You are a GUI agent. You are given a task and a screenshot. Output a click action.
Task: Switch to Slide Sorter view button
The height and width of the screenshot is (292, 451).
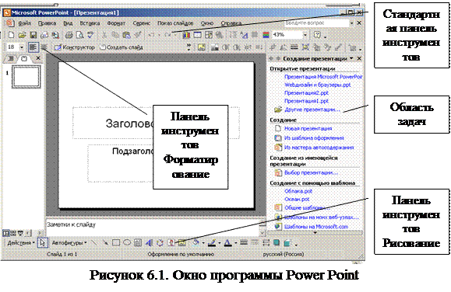pos(13,233)
